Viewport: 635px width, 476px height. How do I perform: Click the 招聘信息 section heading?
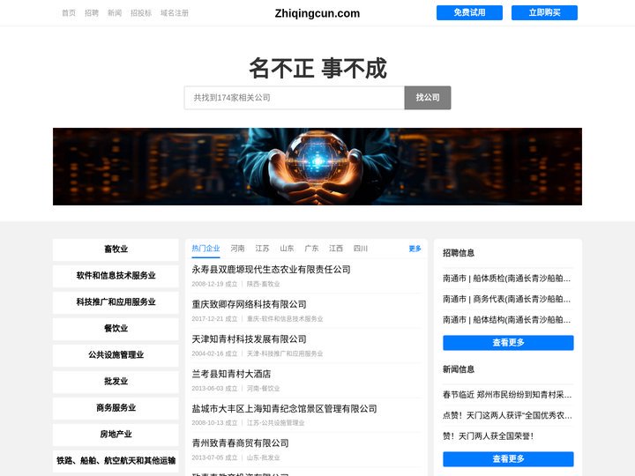pos(459,253)
